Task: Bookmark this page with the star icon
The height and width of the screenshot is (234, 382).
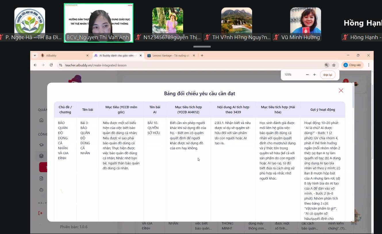Action: tap(334, 65)
